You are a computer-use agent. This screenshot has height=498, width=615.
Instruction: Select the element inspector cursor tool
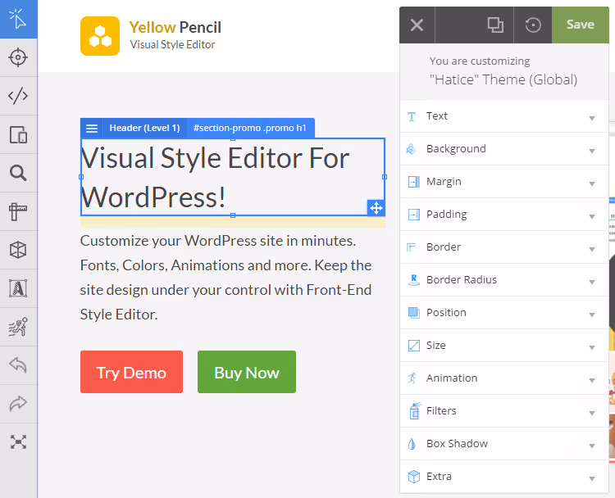coord(18,19)
